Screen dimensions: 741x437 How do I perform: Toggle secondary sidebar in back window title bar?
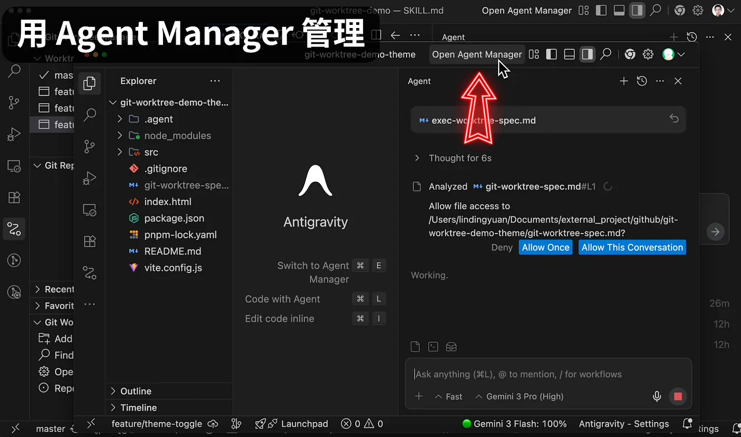tap(637, 10)
